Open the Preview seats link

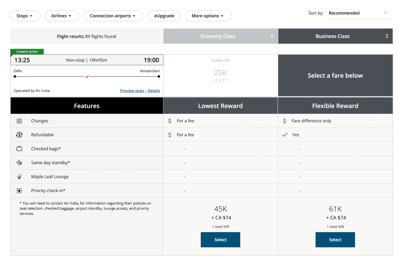[132, 91]
